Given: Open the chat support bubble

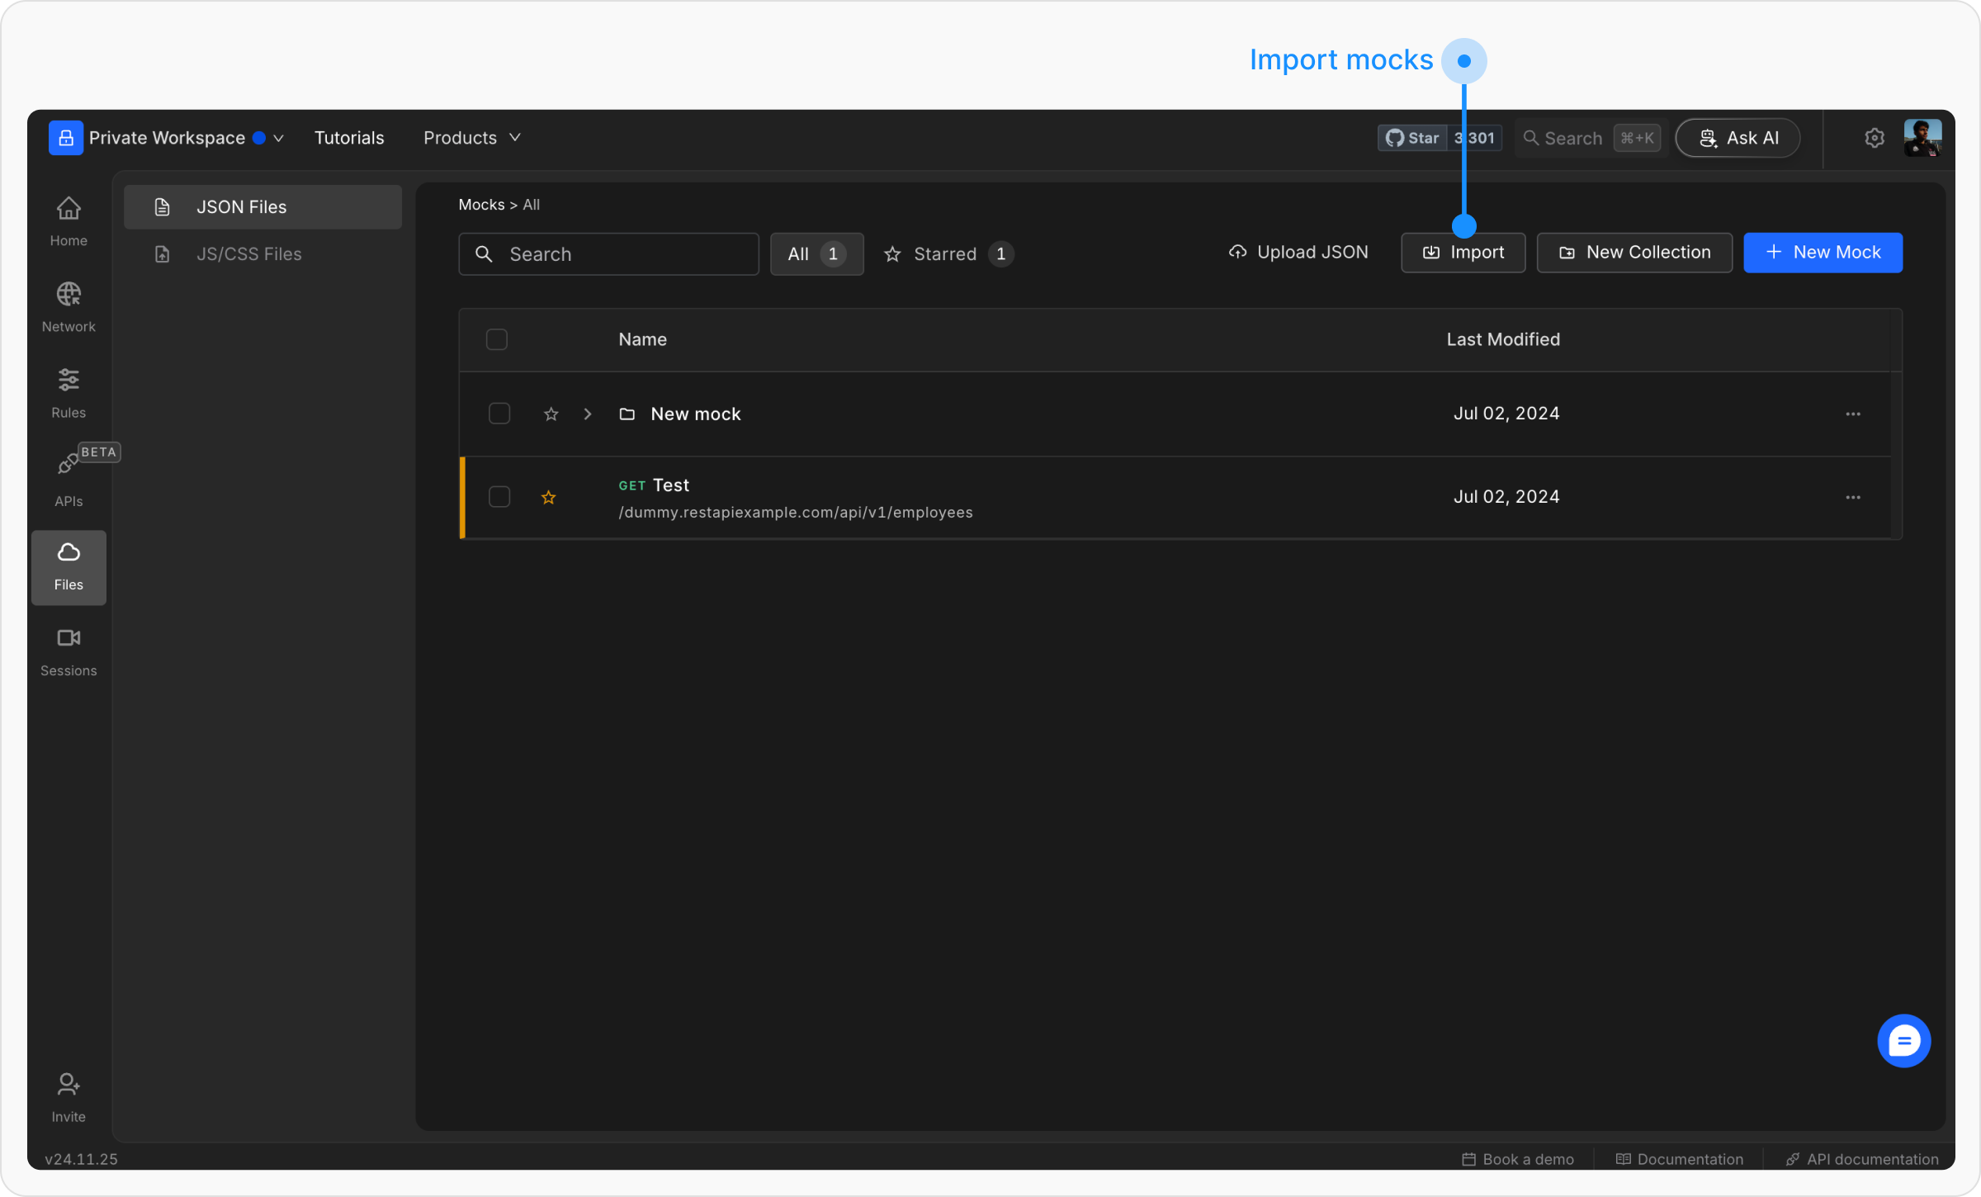Looking at the screenshot, I should pos(1903,1040).
